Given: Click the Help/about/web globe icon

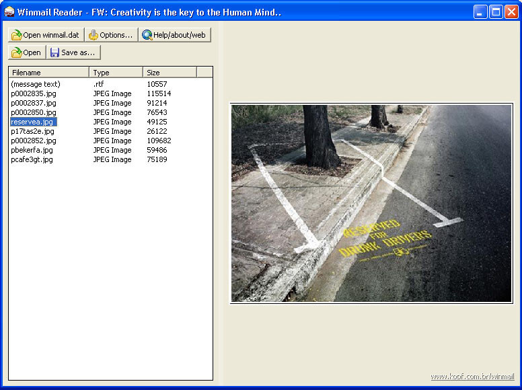Looking at the screenshot, I should 147,35.
